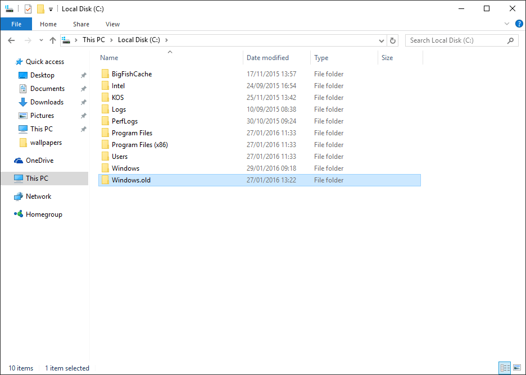Select OneDrive in the navigation pane
Screen dimensions: 526x375
pos(39,161)
